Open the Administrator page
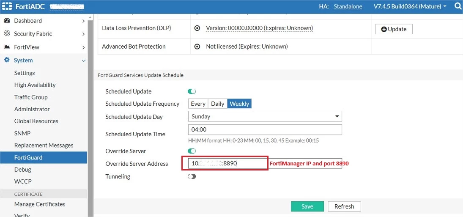This screenshot has width=463, height=217. point(32,109)
